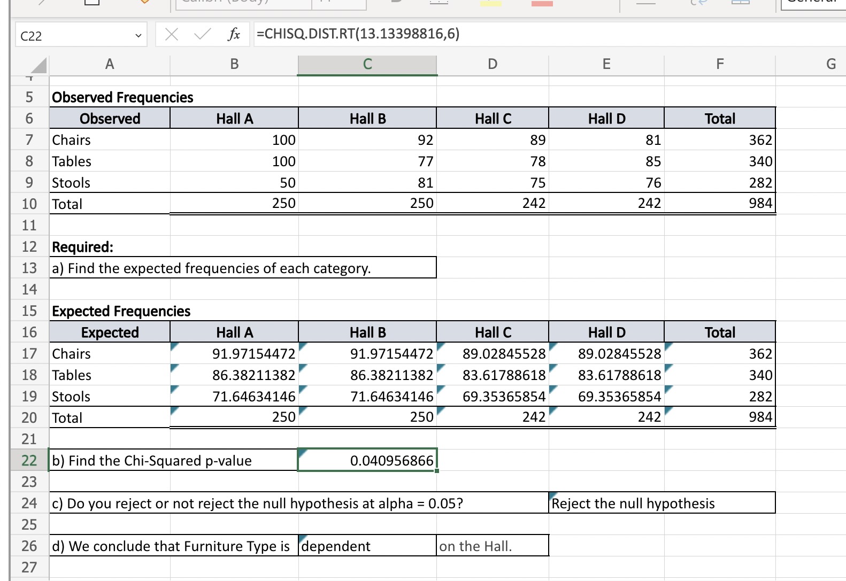Select row 10 header
The height and width of the screenshot is (581, 846).
(x=29, y=204)
